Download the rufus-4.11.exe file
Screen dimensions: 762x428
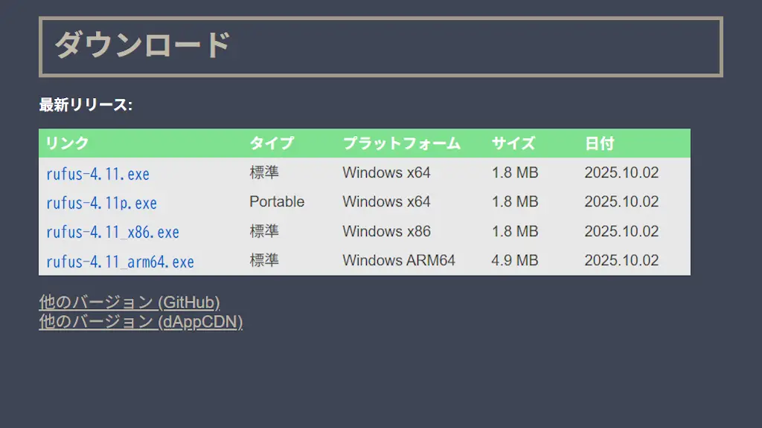[x=97, y=174]
